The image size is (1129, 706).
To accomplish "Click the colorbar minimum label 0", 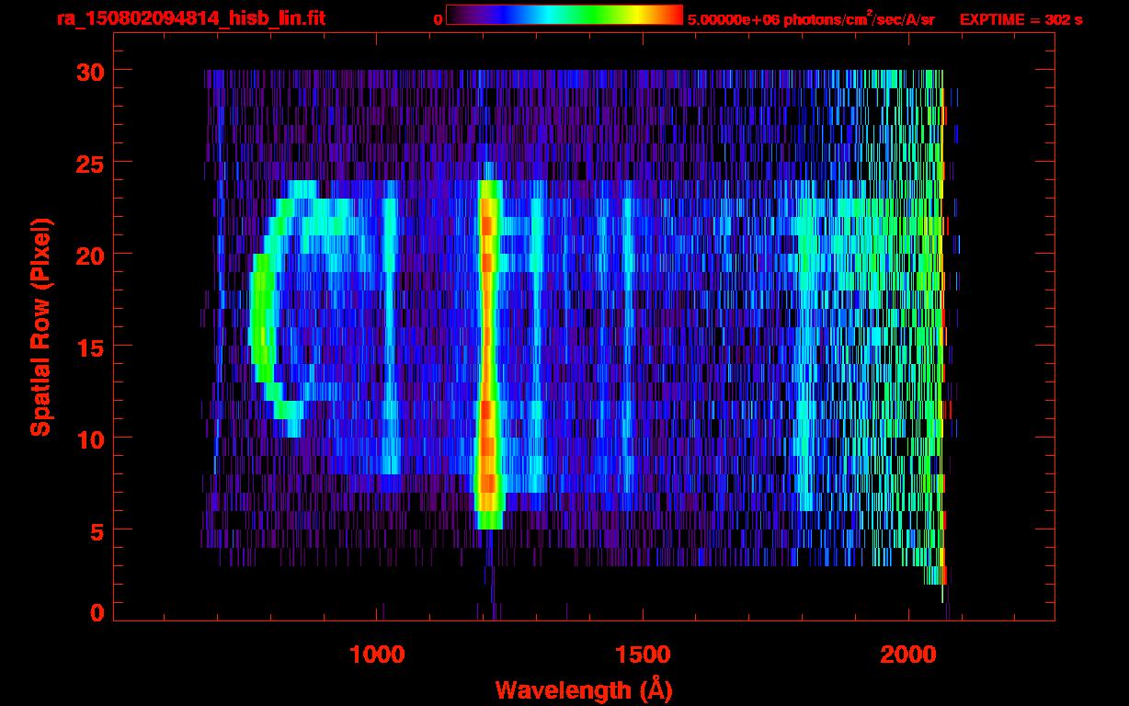I will 439,19.
